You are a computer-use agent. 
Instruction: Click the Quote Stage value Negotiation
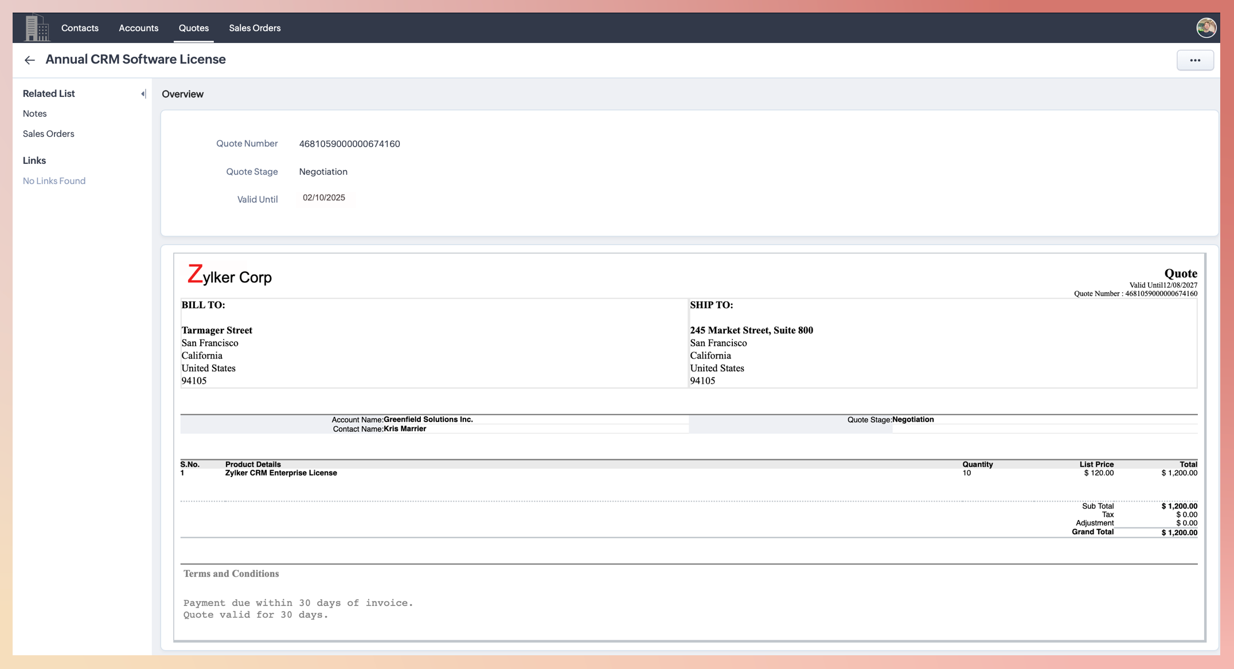(x=323, y=172)
